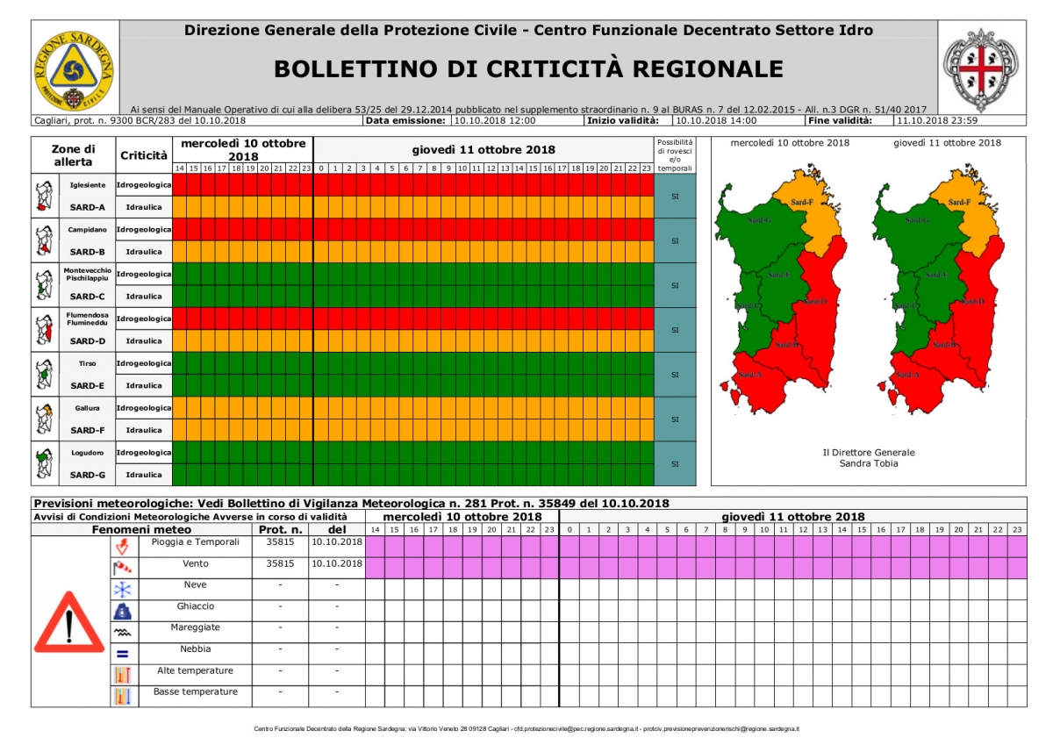This screenshot has height=745, width=1053.
Task: Click the SI cell for the Logudoro zone
Action: click(675, 464)
